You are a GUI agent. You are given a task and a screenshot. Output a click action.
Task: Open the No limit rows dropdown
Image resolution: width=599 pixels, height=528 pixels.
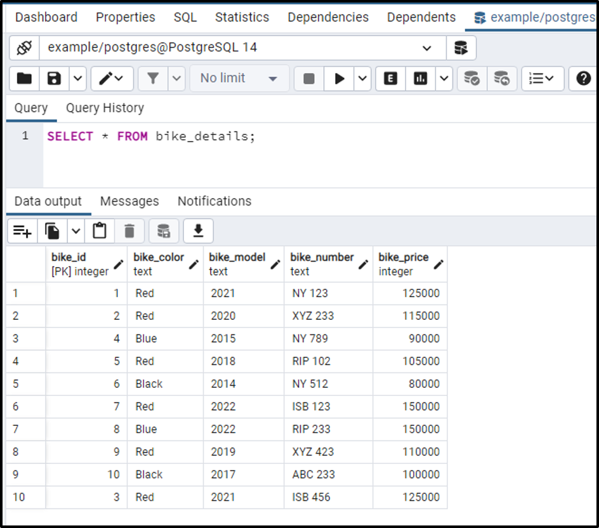tap(239, 77)
